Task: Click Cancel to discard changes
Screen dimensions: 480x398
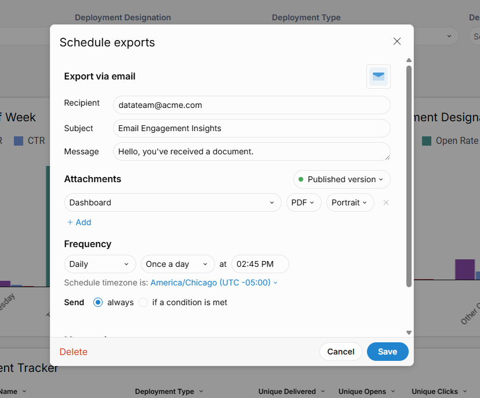Action: click(340, 352)
